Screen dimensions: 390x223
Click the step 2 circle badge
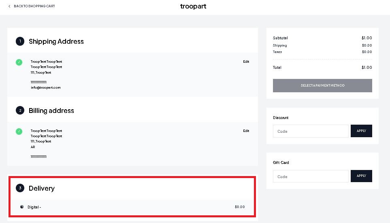(x=20, y=110)
